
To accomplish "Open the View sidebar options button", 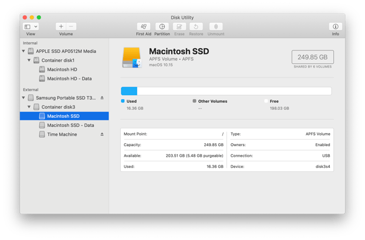I will click(28, 26).
